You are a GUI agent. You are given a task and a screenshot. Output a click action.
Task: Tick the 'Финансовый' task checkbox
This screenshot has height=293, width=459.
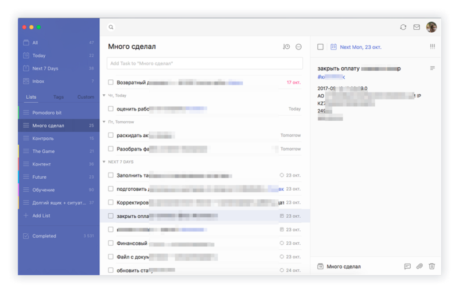(111, 243)
